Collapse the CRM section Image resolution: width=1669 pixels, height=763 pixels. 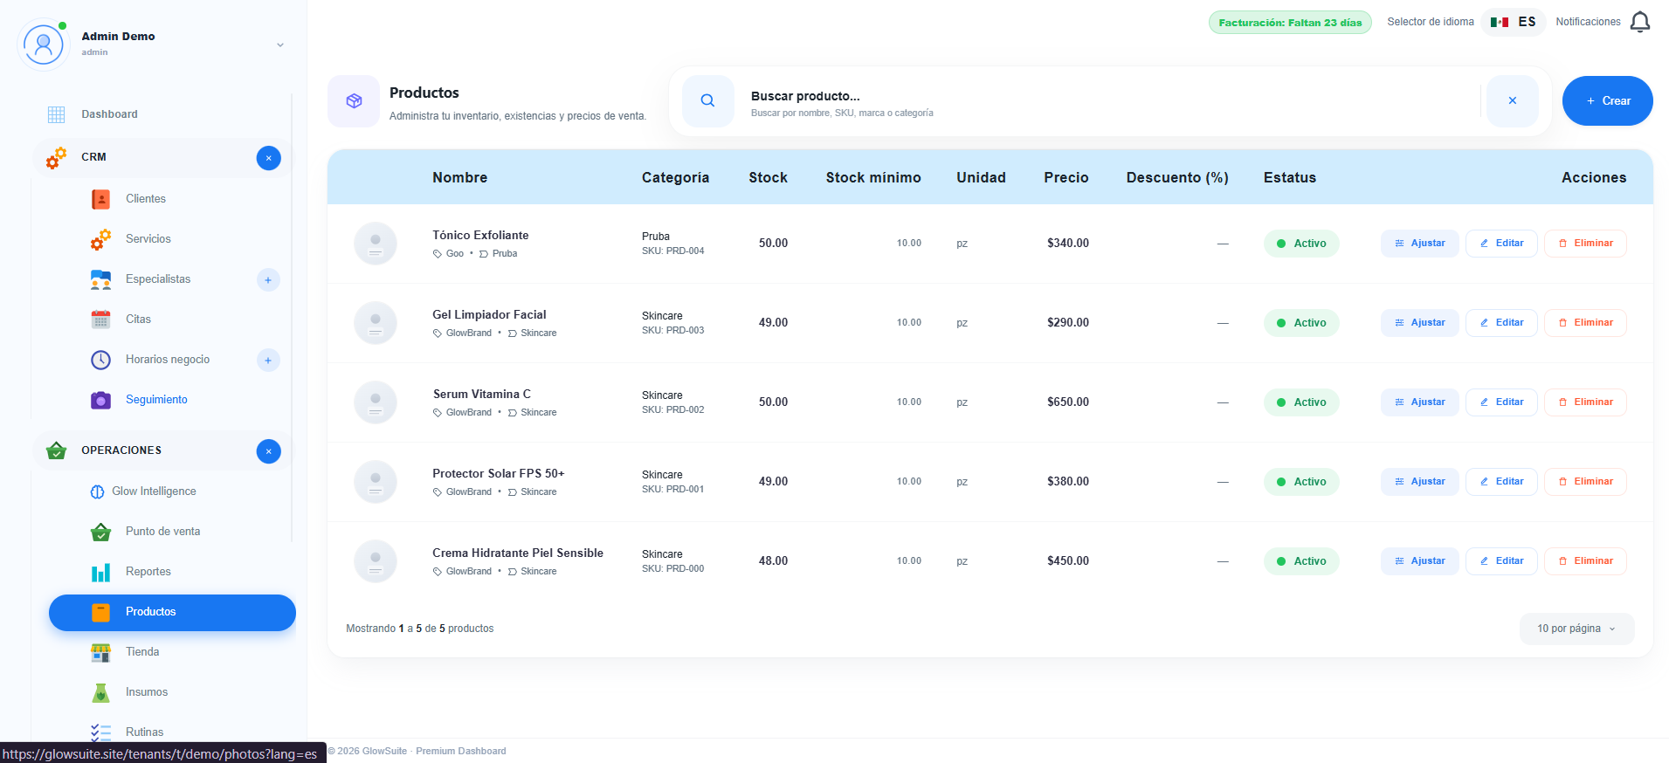click(269, 158)
